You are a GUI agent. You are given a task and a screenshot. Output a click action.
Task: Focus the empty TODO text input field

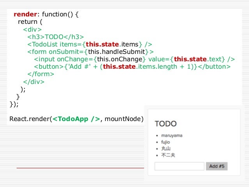click(x=179, y=166)
